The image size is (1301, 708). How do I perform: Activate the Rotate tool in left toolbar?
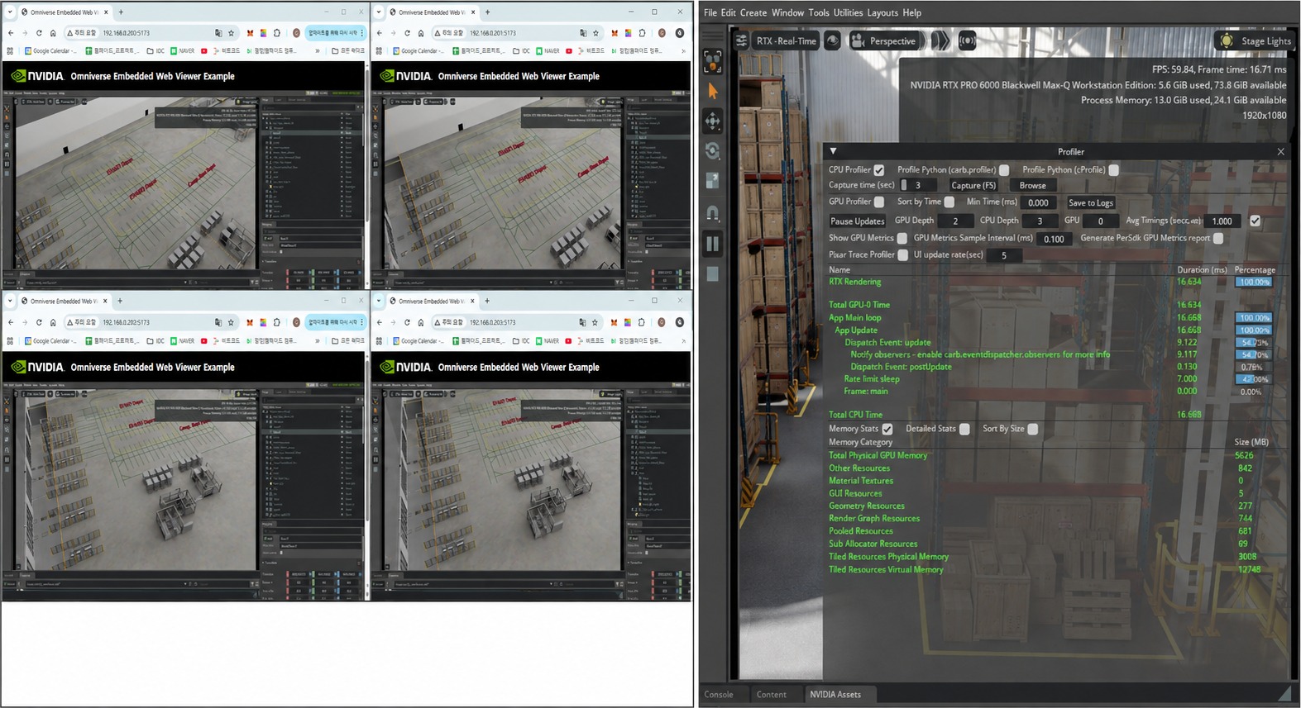tap(712, 151)
